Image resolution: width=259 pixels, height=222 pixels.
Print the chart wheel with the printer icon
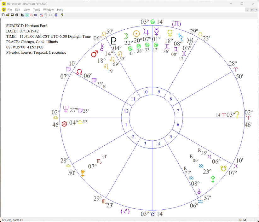(16, 15)
